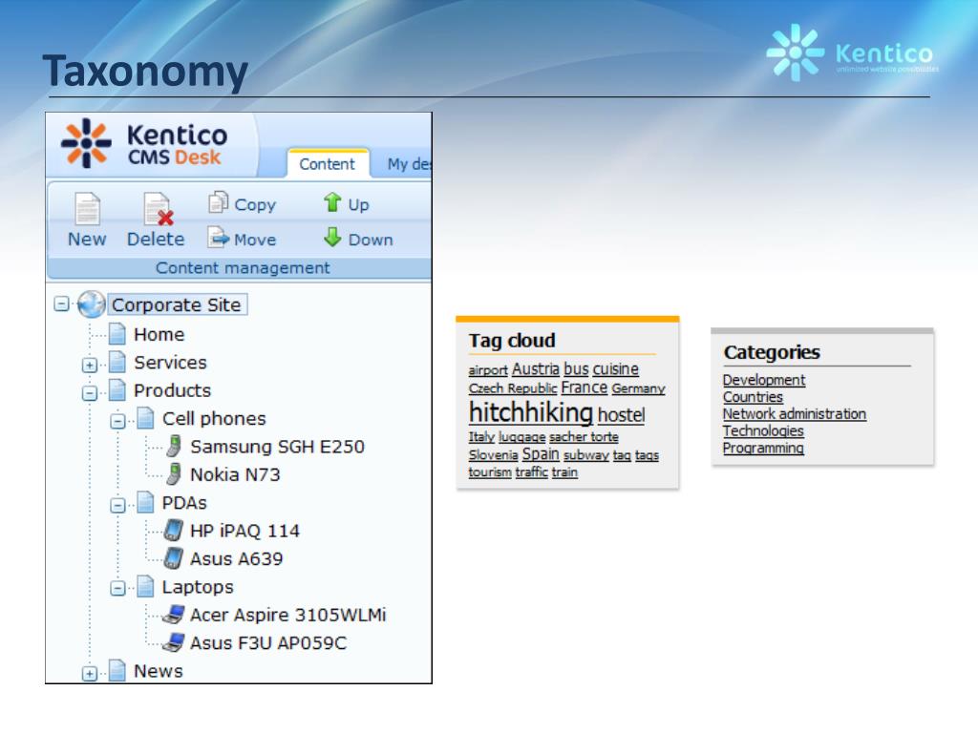Open the traffic tag link
This screenshot has width=978, height=733.
click(x=531, y=472)
